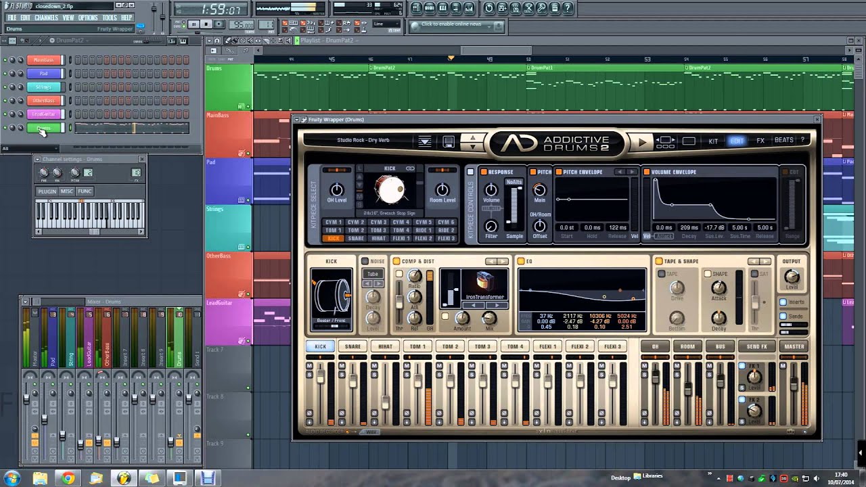The image size is (866, 487).
Task: Click the kick link chain icon
Action: [x=410, y=168]
